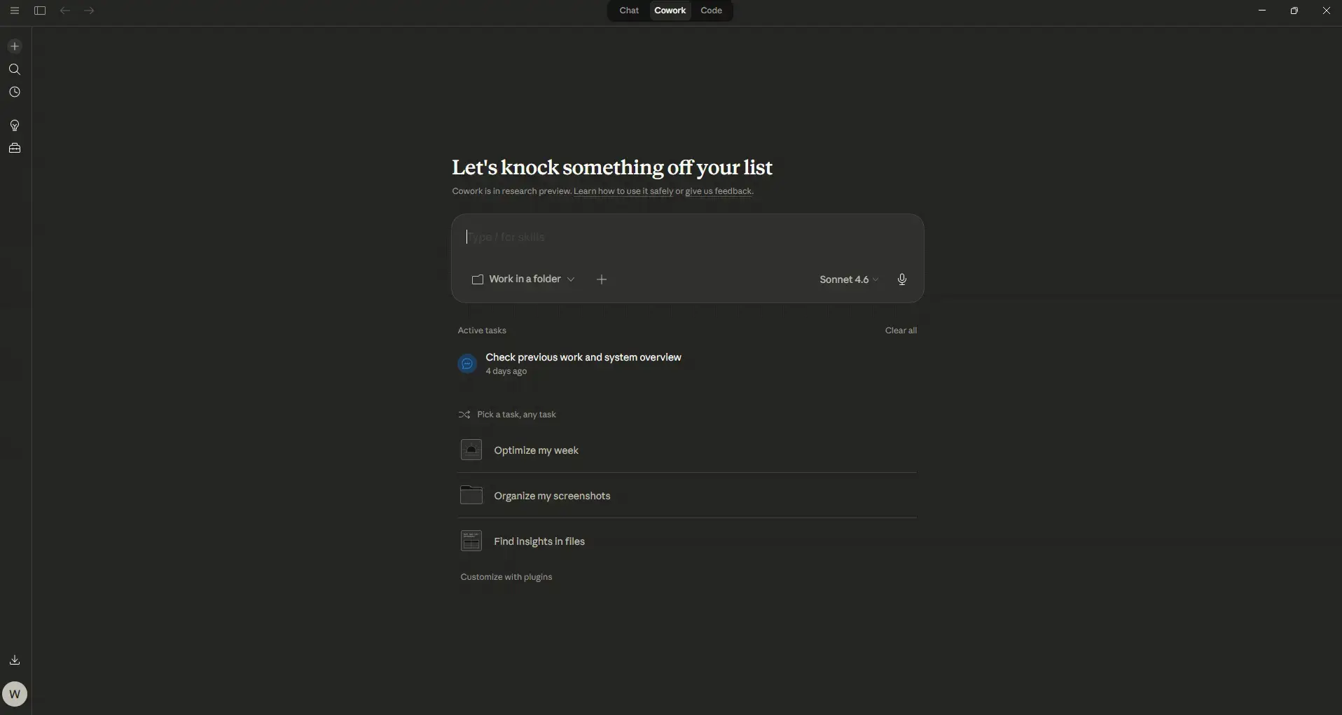Screen dimensions: 1342x715
Task: Activate voice input with the microphone icon
Action: pos(902,279)
